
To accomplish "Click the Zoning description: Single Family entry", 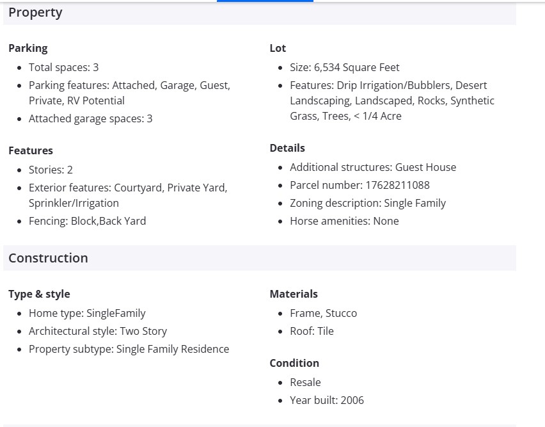I will pyautogui.click(x=368, y=203).
